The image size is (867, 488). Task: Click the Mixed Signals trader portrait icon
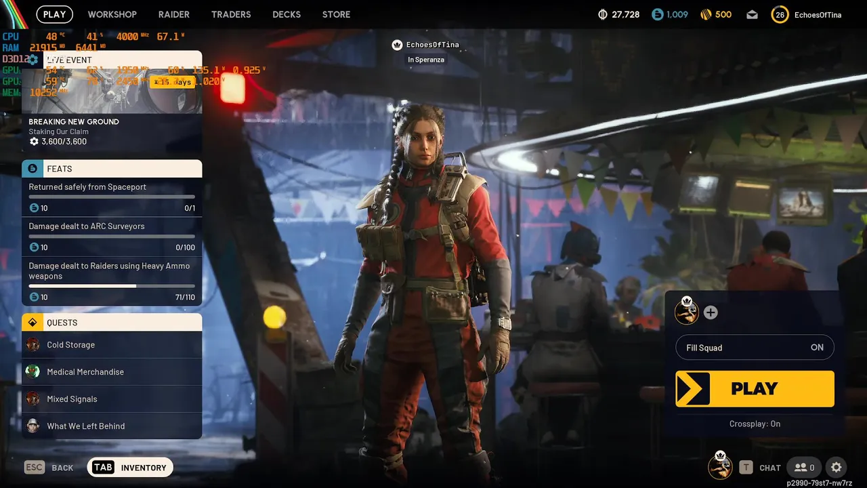click(33, 399)
